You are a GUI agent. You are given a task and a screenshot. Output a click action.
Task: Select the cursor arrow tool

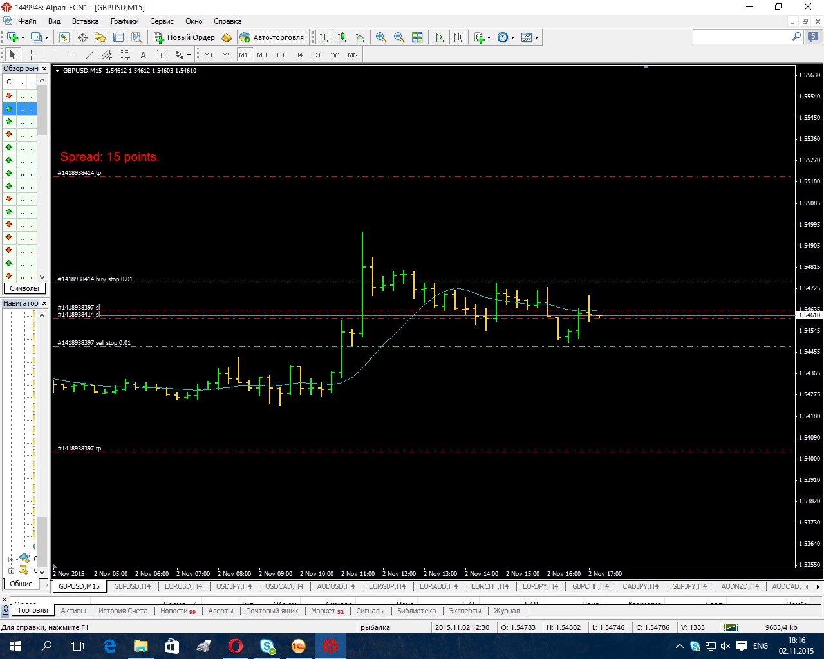[x=12, y=55]
